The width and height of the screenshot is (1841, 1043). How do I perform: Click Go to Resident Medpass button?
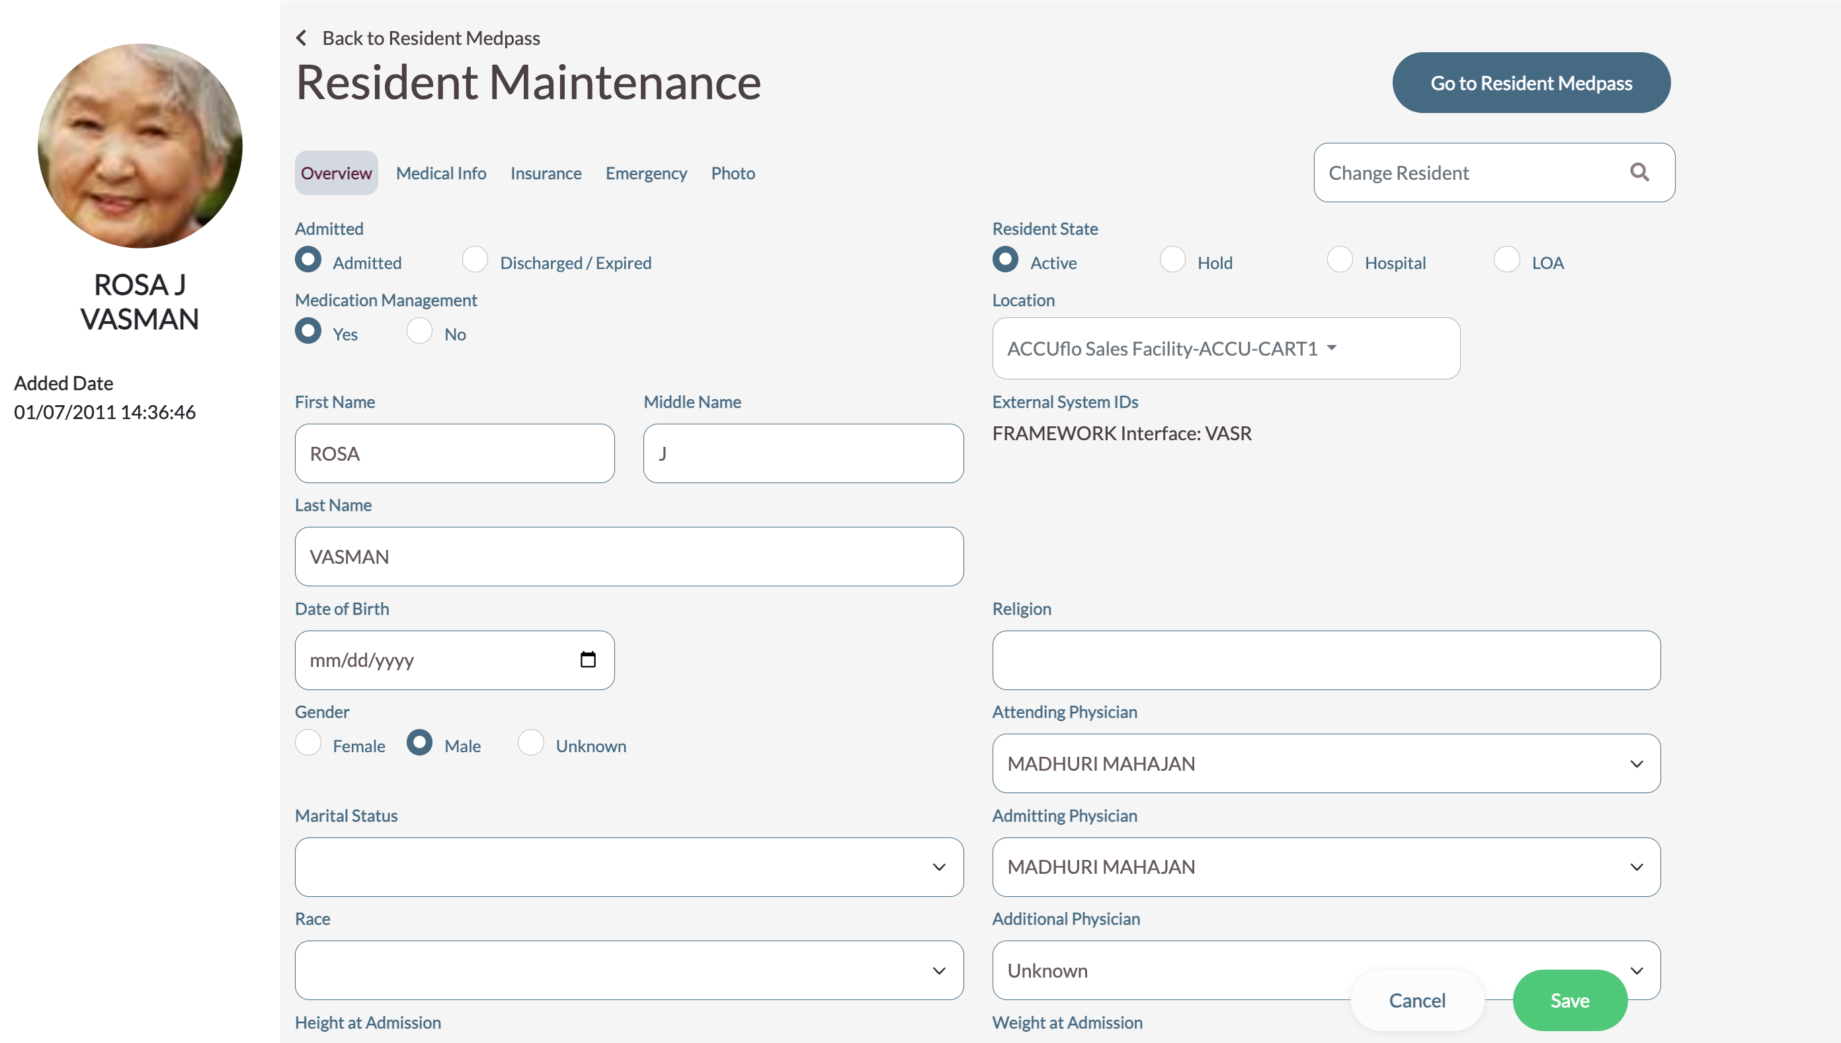click(x=1531, y=83)
